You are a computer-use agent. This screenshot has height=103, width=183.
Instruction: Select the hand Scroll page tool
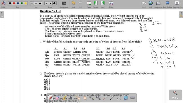(x=85, y=98)
